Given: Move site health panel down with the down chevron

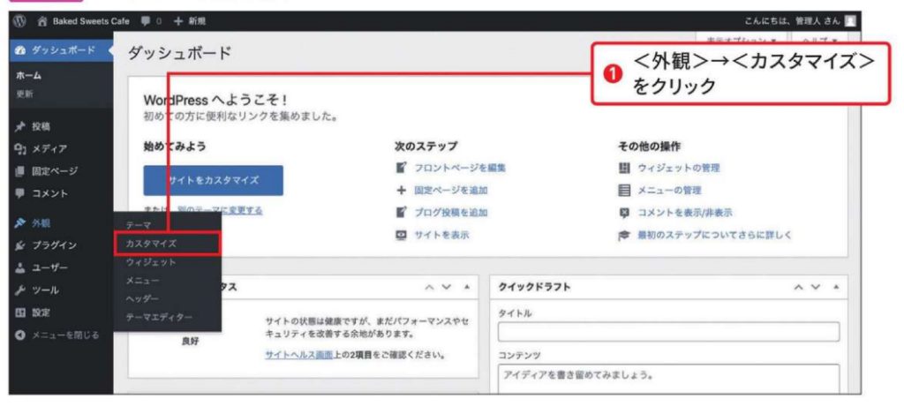Looking at the screenshot, I should click(447, 288).
